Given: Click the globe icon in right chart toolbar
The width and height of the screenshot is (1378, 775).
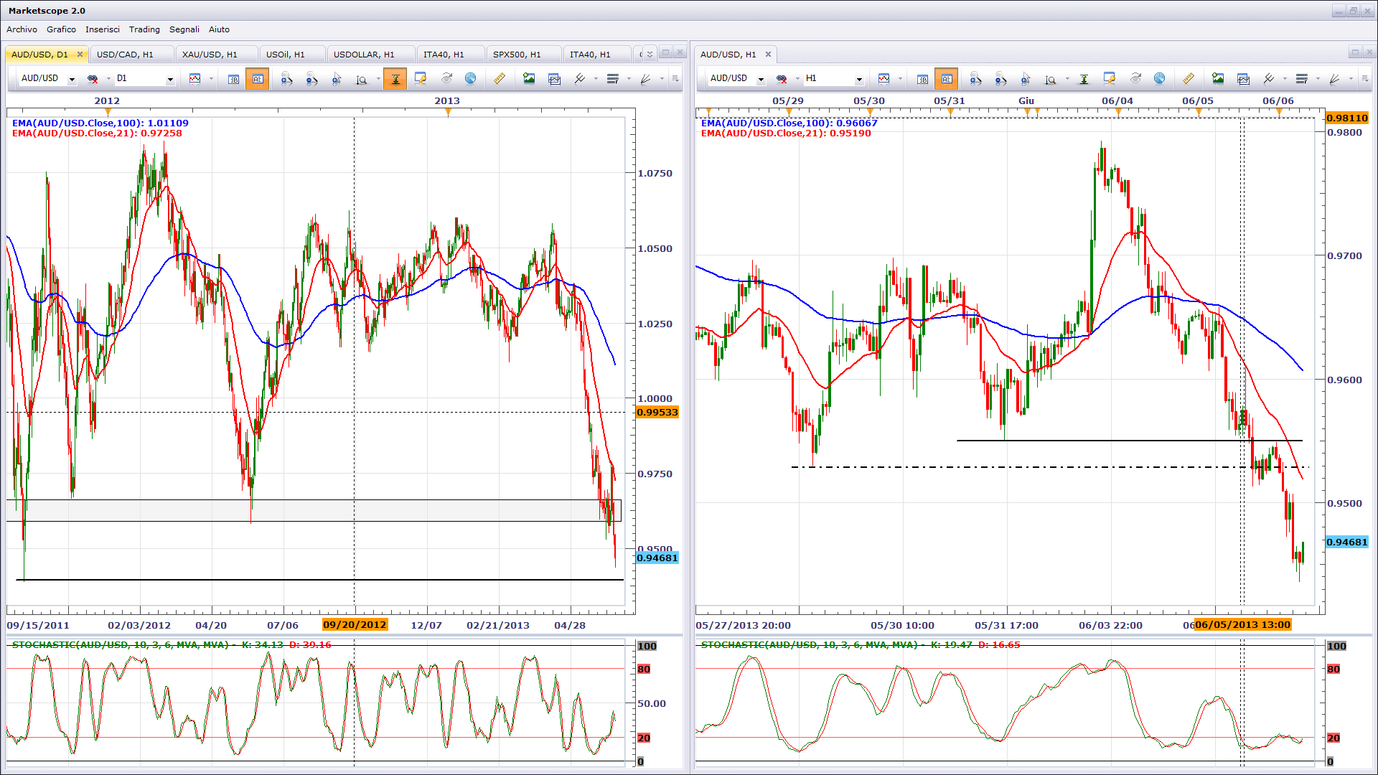Looking at the screenshot, I should [x=1159, y=79].
